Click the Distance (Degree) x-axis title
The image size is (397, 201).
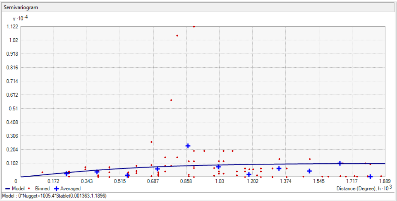(360, 188)
